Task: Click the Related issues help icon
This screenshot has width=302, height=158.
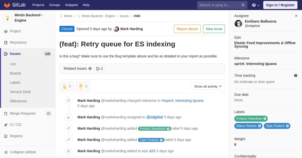Action: [x=90, y=68]
